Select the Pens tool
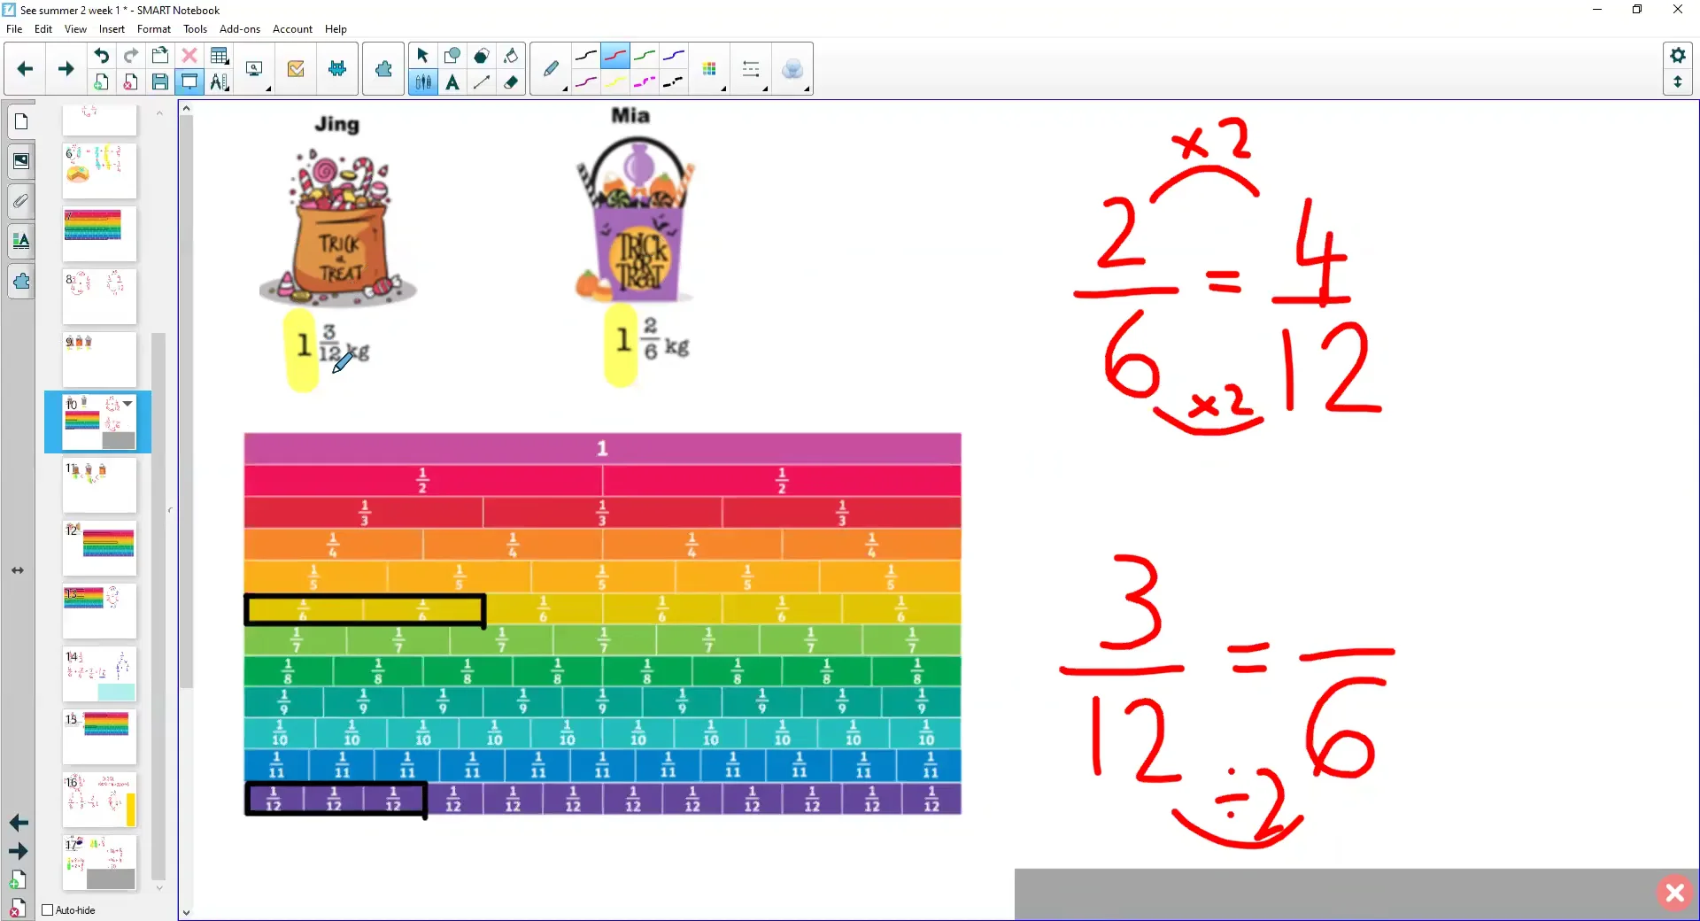1700x921 pixels. point(422,81)
